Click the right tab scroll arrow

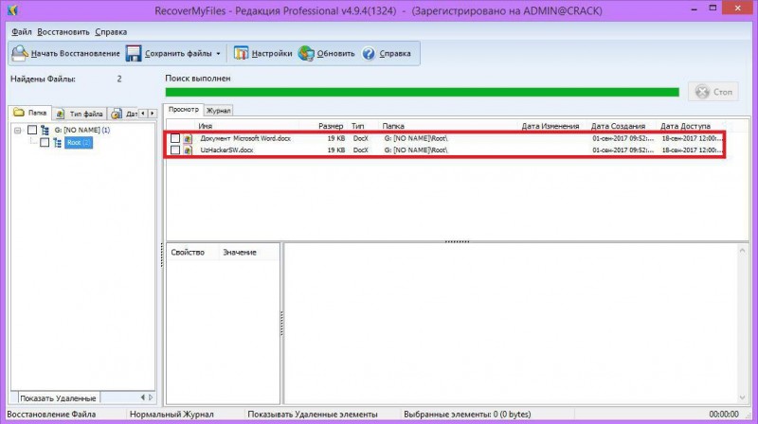click(x=153, y=113)
